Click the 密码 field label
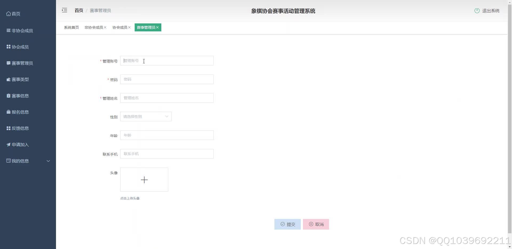Screen dimensions: 512x249 tap(114, 80)
